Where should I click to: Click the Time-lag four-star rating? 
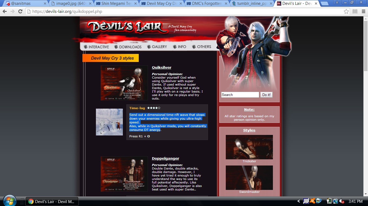(154, 108)
